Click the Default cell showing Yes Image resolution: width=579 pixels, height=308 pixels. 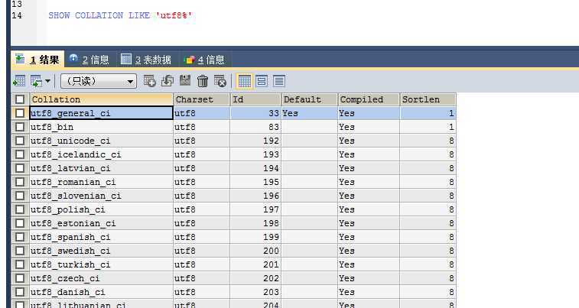coord(310,113)
